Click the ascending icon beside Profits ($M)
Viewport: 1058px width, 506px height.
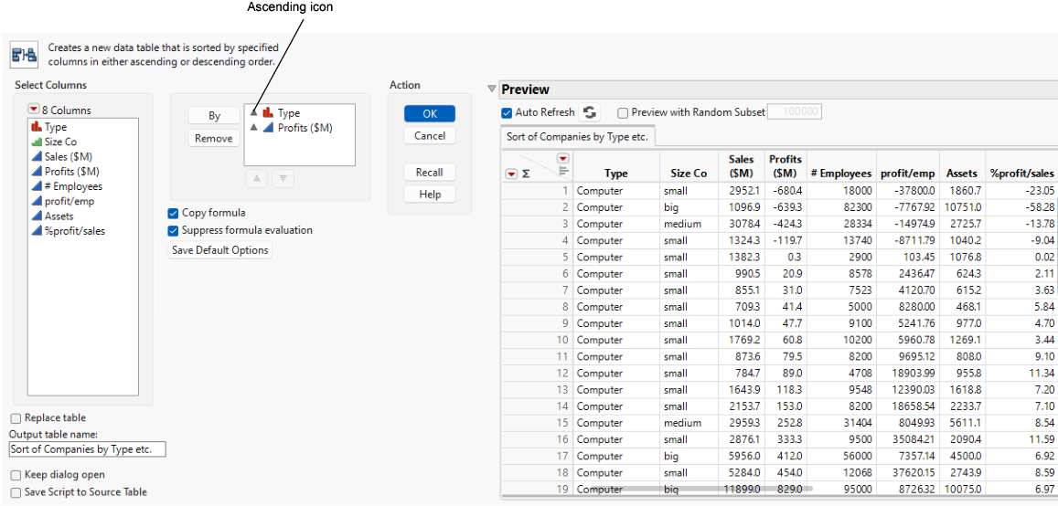point(254,128)
